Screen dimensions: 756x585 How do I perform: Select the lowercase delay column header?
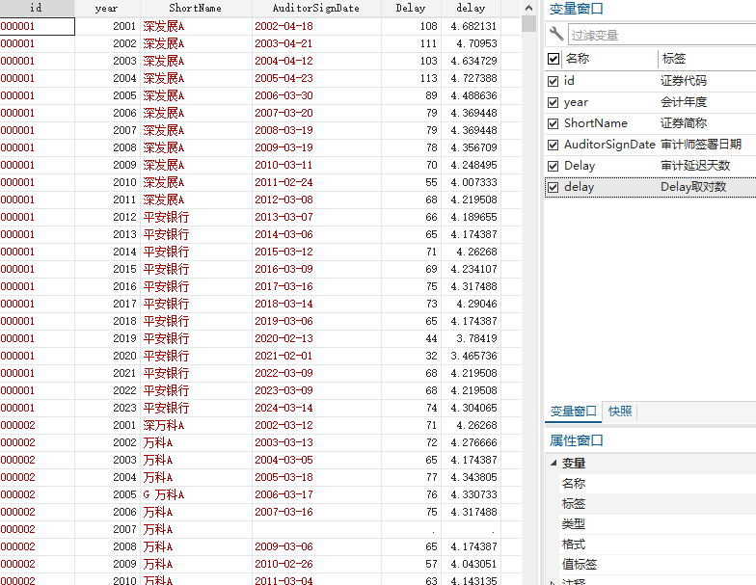pos(471,8)
